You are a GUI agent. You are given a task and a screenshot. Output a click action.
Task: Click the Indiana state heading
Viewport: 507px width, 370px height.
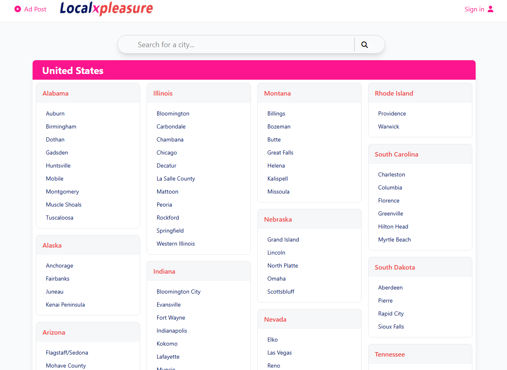point(164,271)
